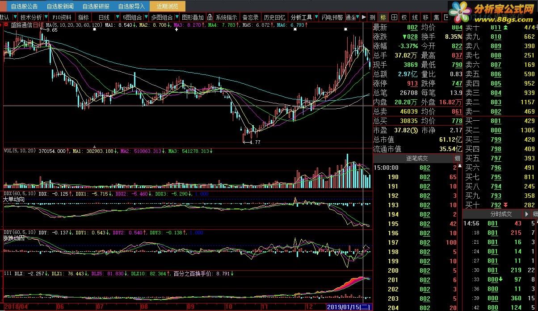This screenshot has width=538, height=311.
Task: Click the 总市值 value 61.12亿
Action: 450,139
